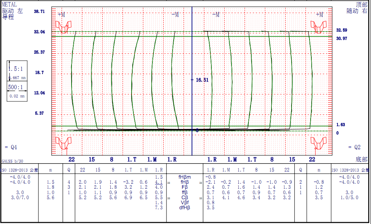371x224 pixels.
Task: Click the Vβf row label
Action: [184, 202]
